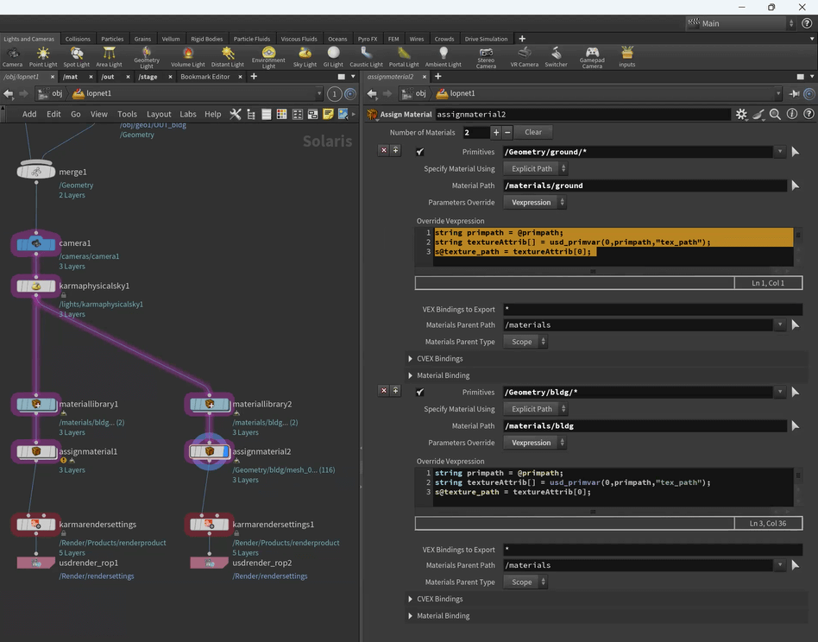Select the Spot Light shelf tool
Viewport: 818px width, 642px height.
tap(76, 56)
